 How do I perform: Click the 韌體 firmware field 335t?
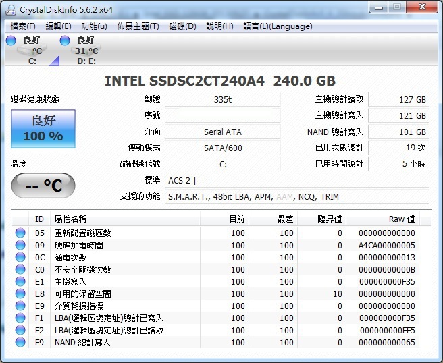[223, 99]
